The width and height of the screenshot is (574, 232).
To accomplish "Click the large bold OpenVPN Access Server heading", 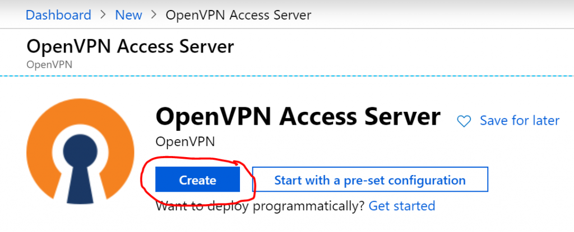I will click(x=298, y=117).
